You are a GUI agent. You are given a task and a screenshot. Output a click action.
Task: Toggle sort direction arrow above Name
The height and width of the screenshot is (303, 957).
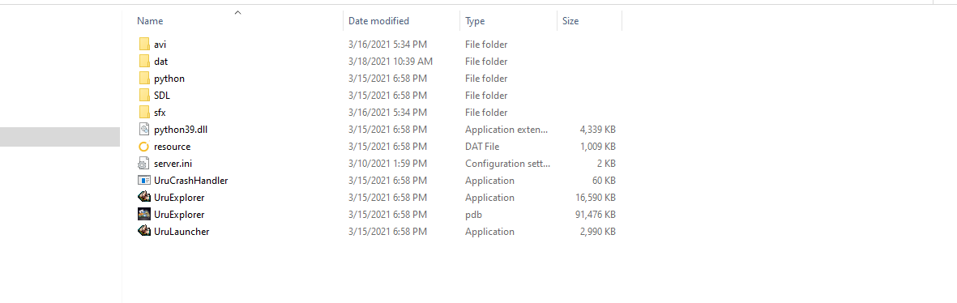coord(238,11)
